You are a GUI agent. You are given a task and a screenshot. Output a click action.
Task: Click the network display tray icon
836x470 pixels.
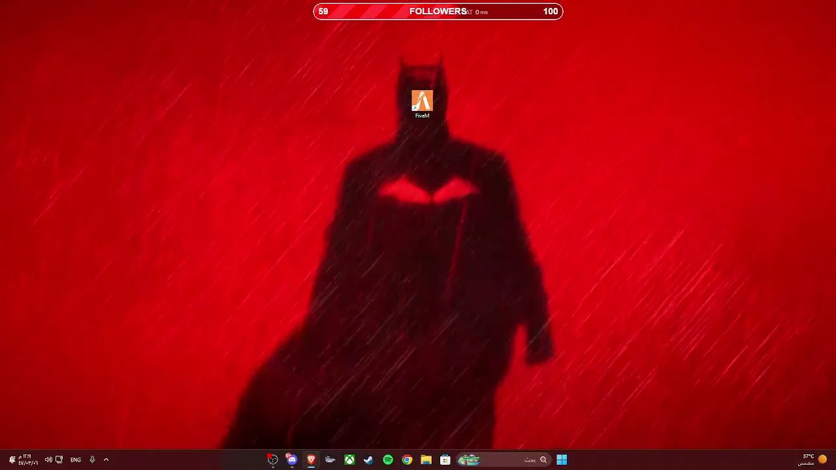(59, 460)
